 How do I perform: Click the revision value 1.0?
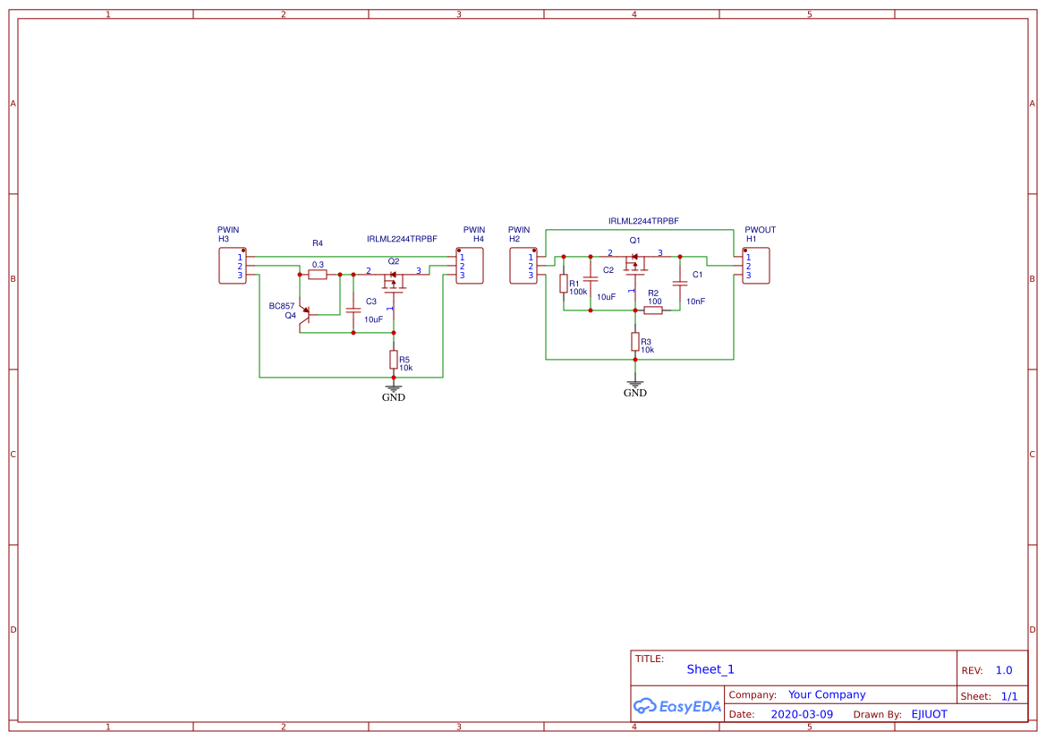coord(1003,670)
